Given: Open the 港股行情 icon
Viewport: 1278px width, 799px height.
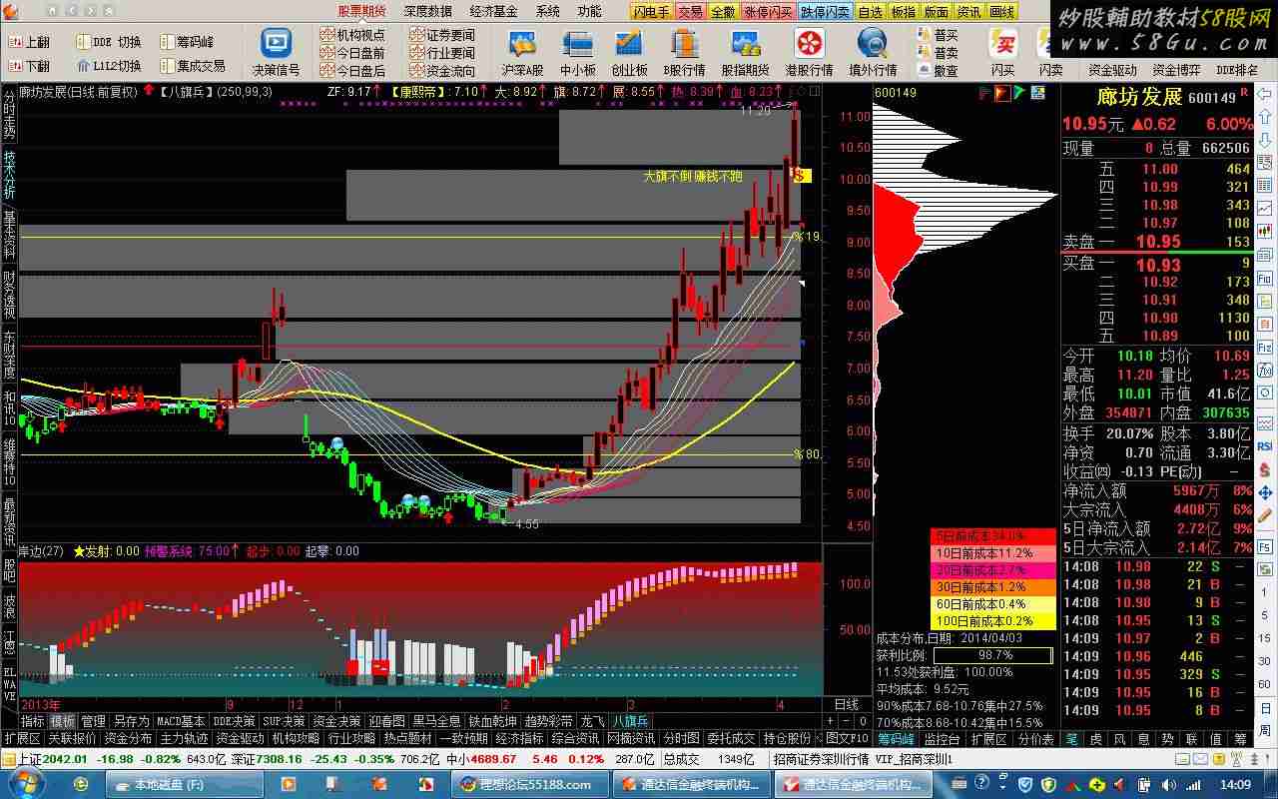Looking at the screenshot, I should 809,52.
